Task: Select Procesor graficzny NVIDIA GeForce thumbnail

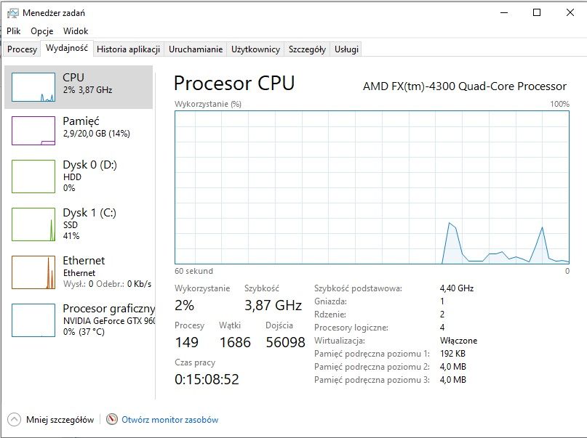Action: point(33,320)
